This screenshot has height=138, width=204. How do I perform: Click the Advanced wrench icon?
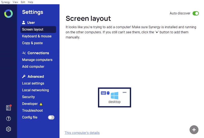[x=24, y=76]
